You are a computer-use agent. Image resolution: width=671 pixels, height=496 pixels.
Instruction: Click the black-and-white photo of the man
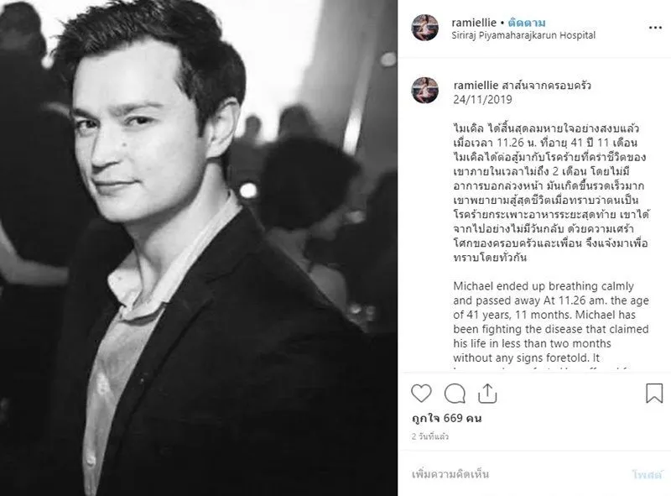click(199, 248)
